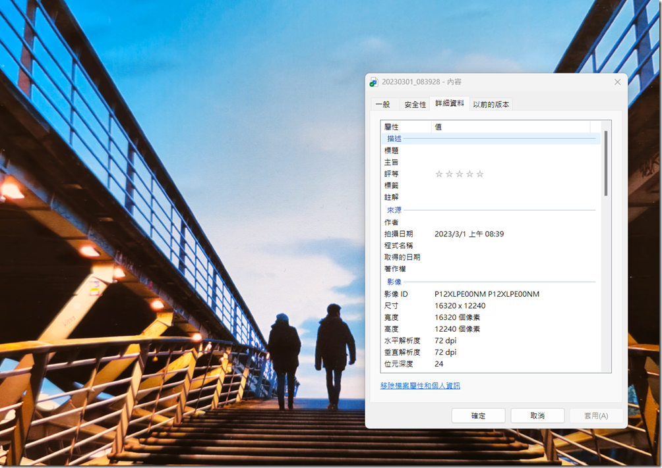Click the 垂直解析度 row 72 dpi

tap(491, 352)
